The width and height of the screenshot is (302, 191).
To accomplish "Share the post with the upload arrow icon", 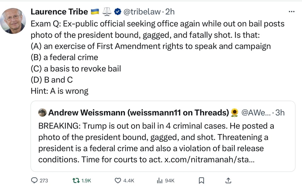I will pyautogui.click(x=228, y=180).
